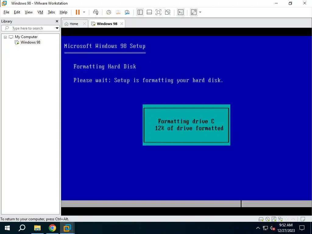Toggle the library sidebar view

[x=140, y=12]
